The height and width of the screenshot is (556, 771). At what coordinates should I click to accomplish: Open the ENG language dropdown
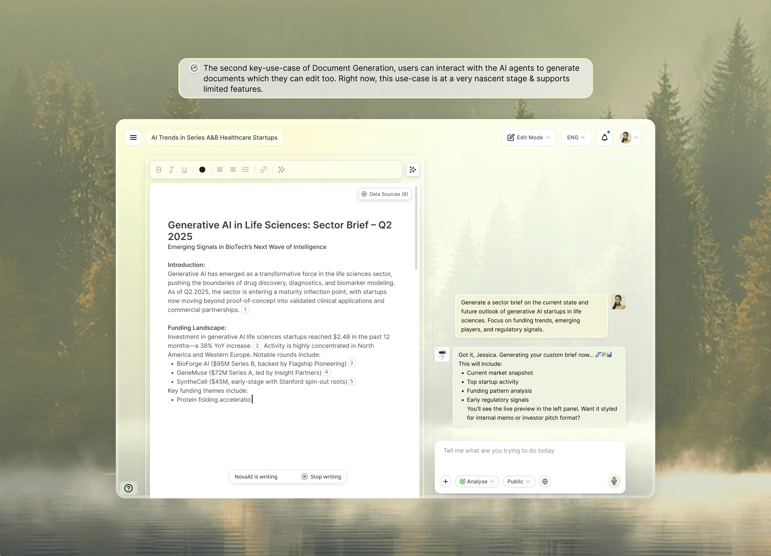[x=576, y=137]
